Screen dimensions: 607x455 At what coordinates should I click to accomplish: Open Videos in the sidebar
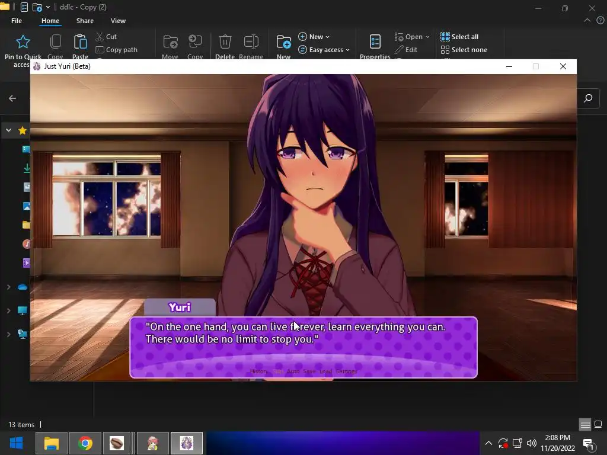click(x=26, y=263)
